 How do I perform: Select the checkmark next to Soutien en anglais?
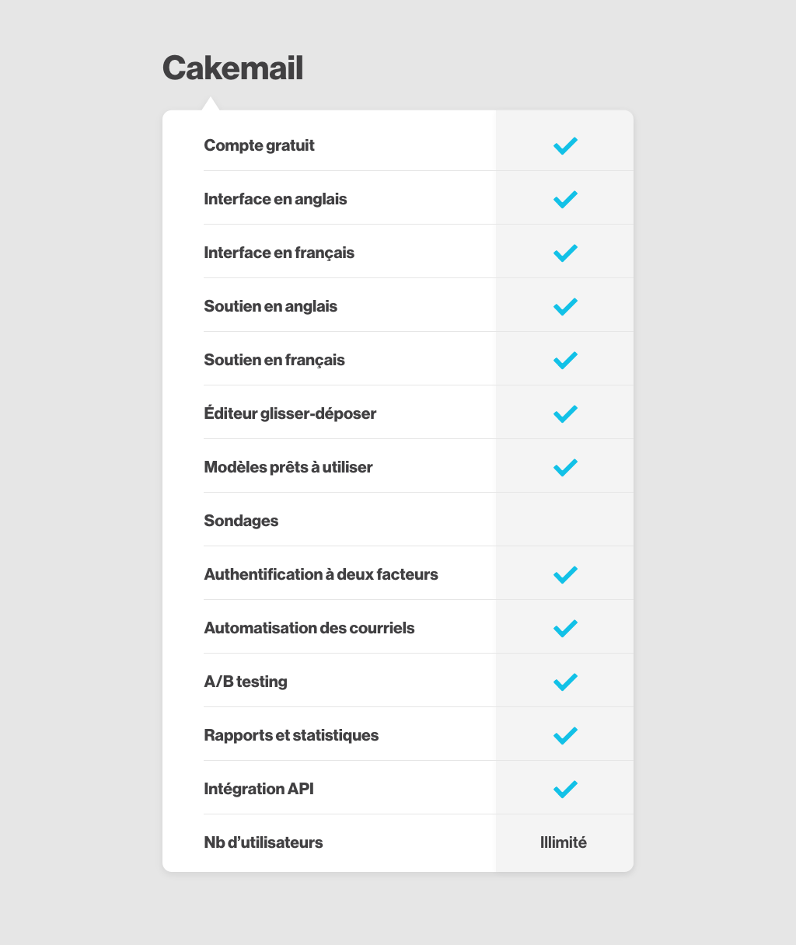click(565, 306)
